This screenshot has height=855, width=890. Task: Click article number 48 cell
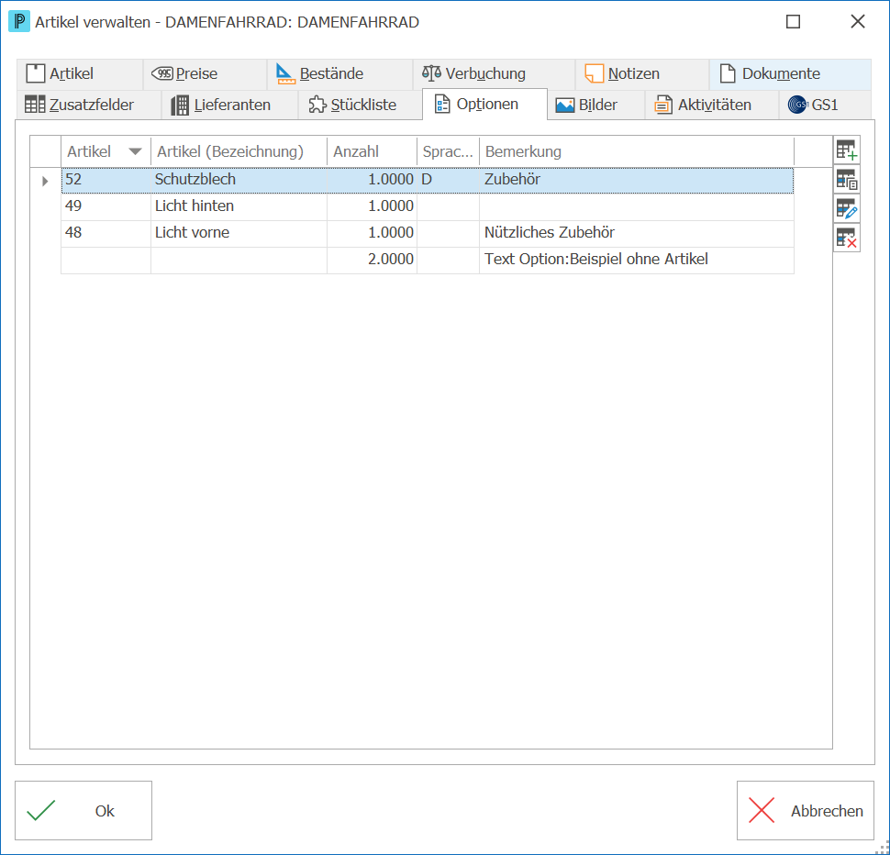pos(106,233)
